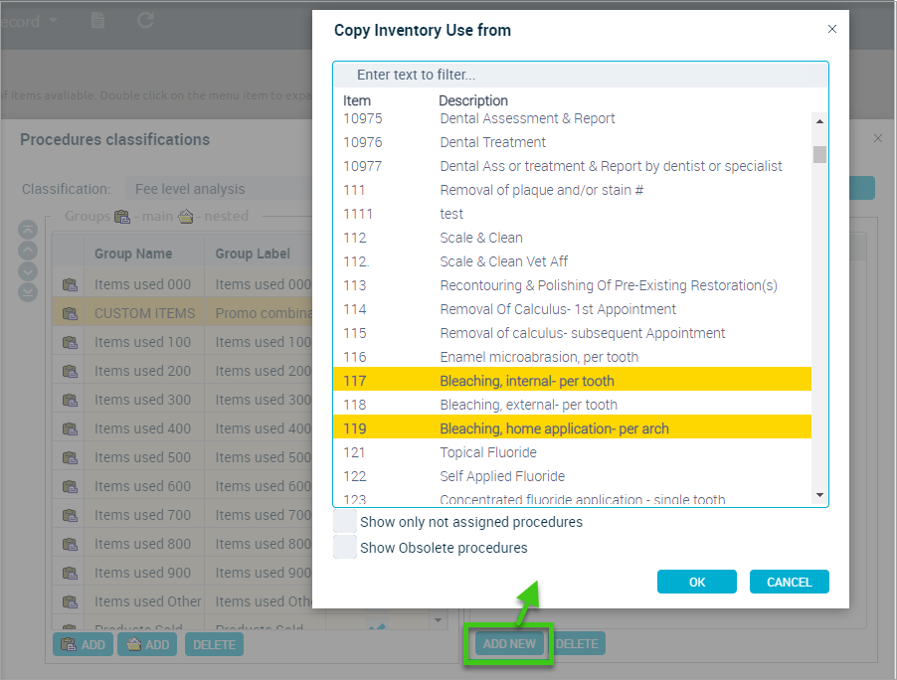Click move-up arrow icon beside Groups
This screenshot has width=897, height=680.
coord(28,251)
